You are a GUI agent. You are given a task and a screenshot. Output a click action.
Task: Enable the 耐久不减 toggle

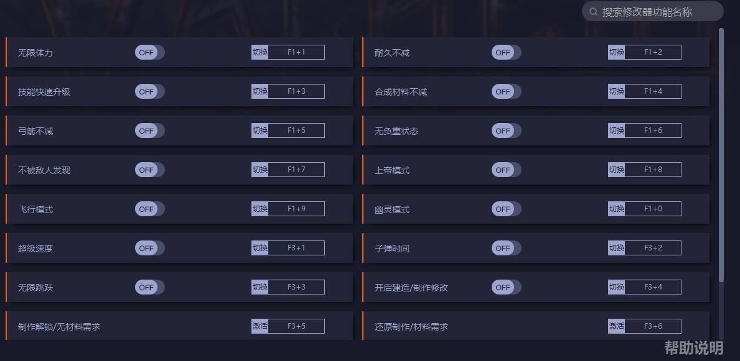click(x=506, y=53)
